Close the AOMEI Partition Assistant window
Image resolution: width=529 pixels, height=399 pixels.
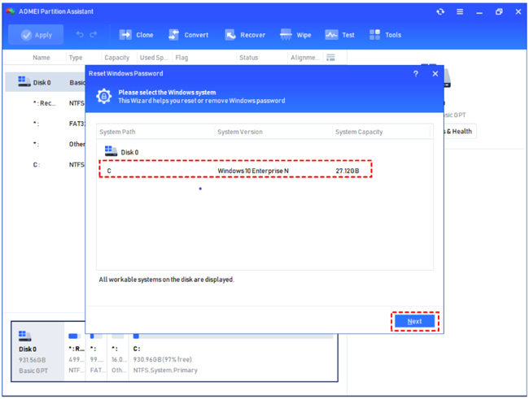[x=518, y=12]
